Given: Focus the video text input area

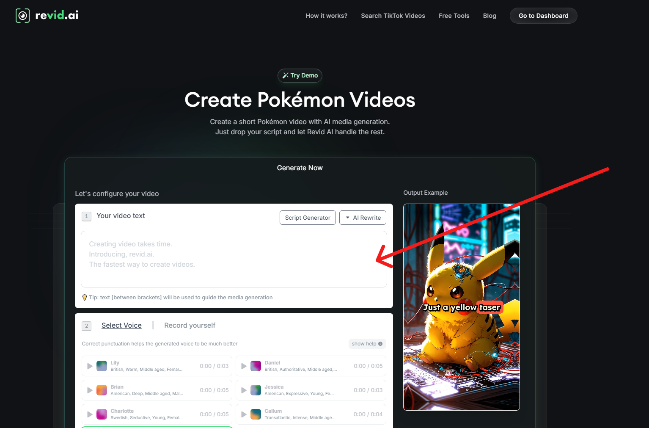Looking at the screenshot, I should tap(234, 259).
